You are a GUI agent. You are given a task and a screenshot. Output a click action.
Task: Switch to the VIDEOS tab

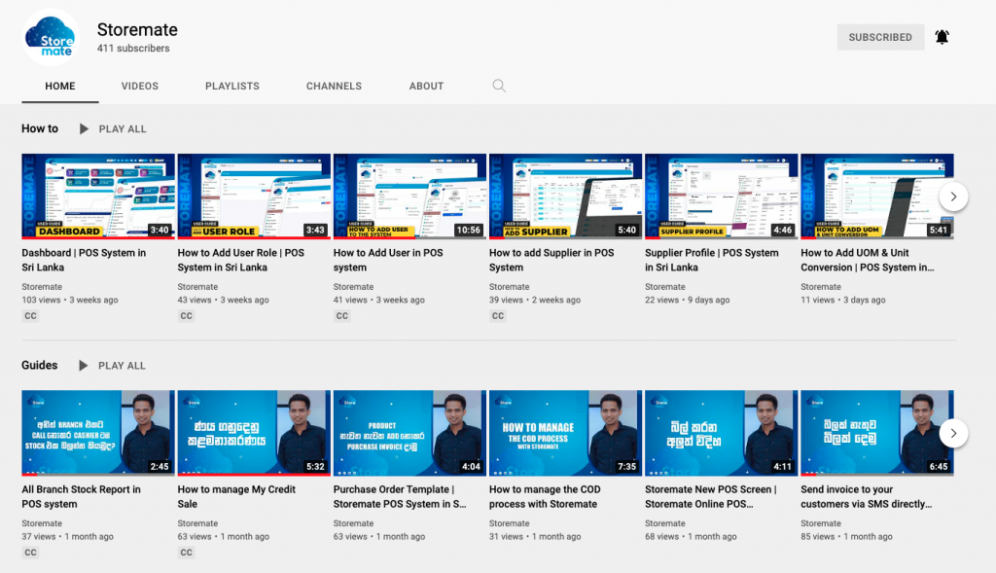[139, 86]
